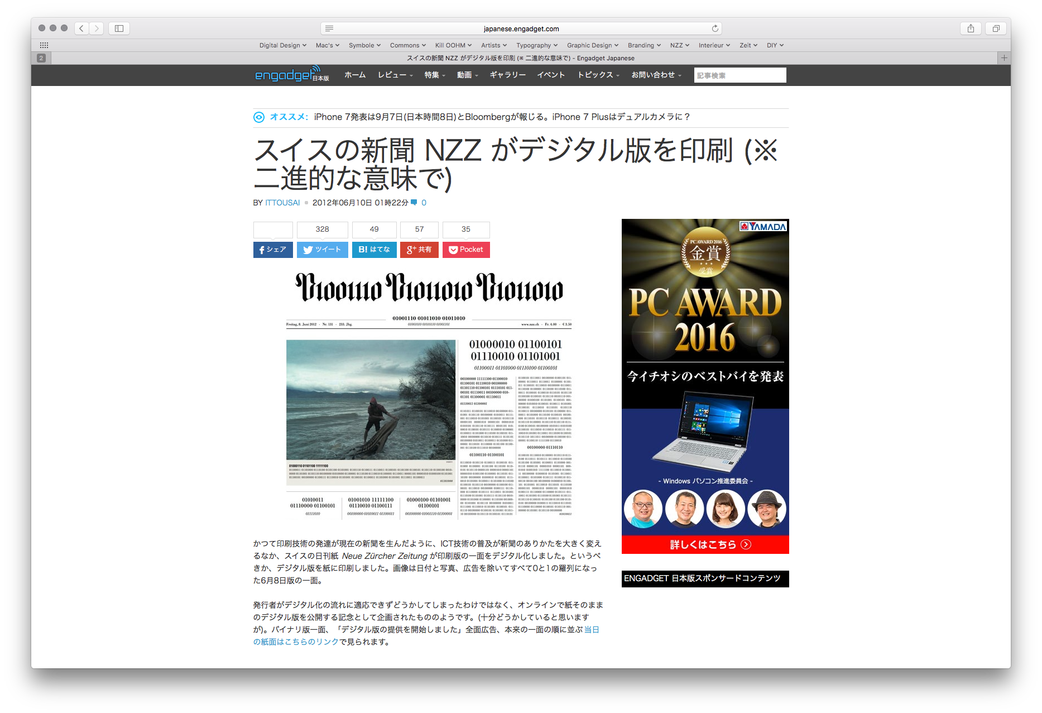Open Branding bookmarks folder
Viewport: 1042px width, 713px height.
pyautogui.click(x=644, y=45)
